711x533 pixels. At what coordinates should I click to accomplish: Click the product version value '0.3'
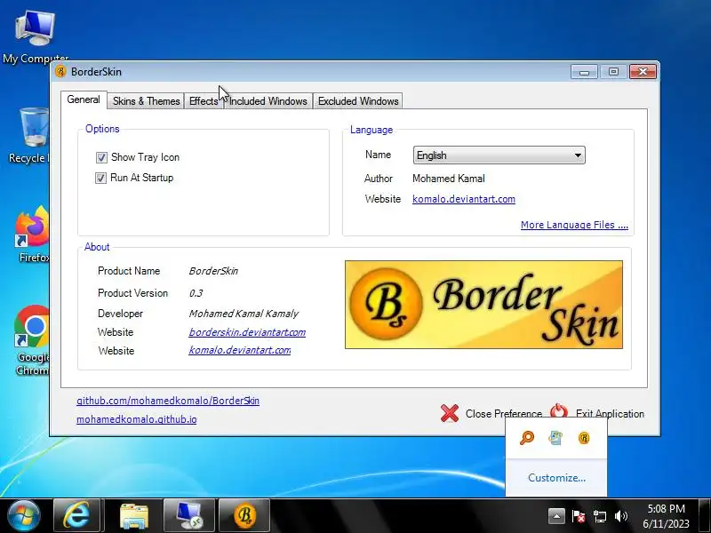tap(196, 293)
